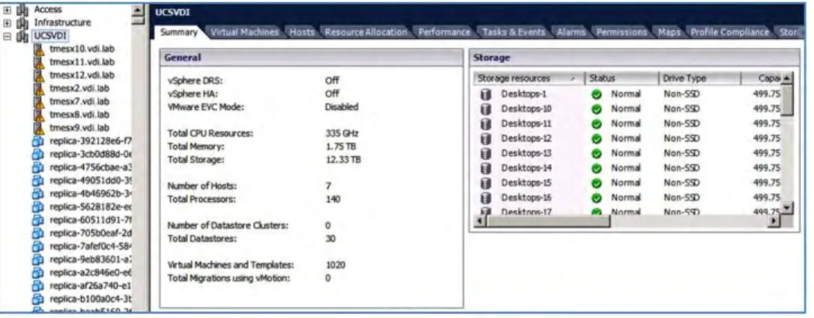814x318 pixels.
Task: Open the Profile Compliance tab
Action: (729, 32)
